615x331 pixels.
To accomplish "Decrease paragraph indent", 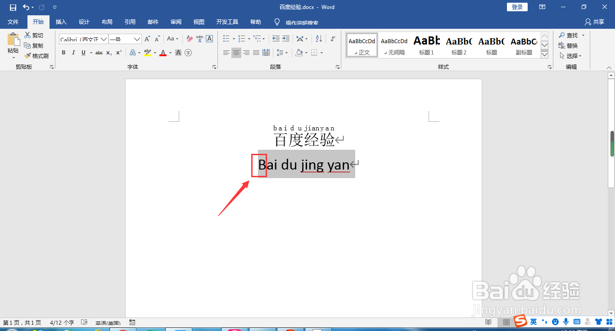I will click(276, 39).
